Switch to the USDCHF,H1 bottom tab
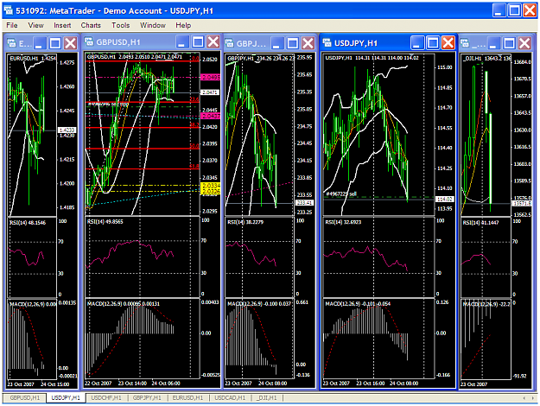Image resolution: width=540 pixels, height=406 pixels. pyautogui.click(x=106, y=397)
